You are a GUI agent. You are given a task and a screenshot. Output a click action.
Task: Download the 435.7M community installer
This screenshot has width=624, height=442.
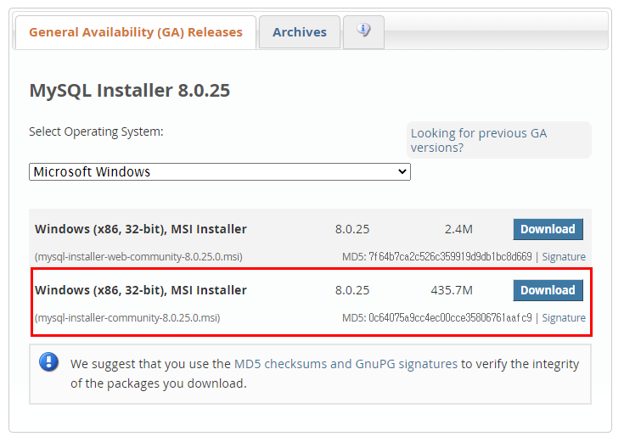(548, 290)
